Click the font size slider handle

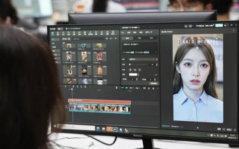click(130, 64)
